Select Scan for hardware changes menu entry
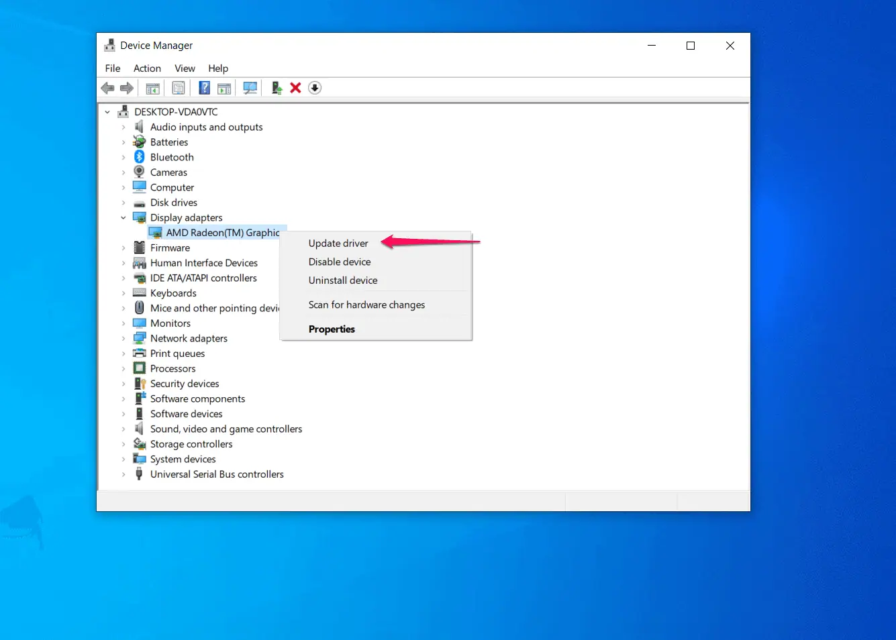The height and width of the screenshot is (640, 896). click(x=366, y=305)
